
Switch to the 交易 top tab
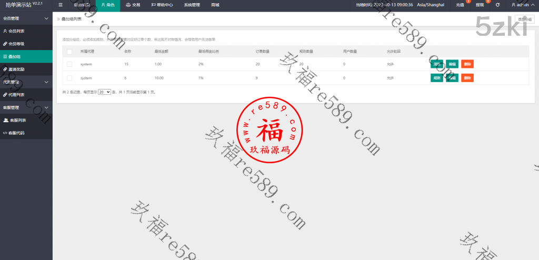(133, 4)
